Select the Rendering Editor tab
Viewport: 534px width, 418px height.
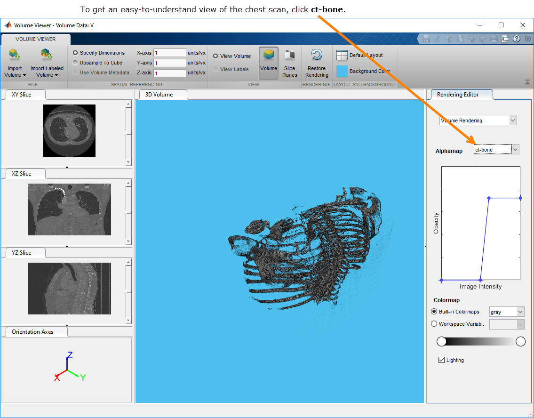457,95
